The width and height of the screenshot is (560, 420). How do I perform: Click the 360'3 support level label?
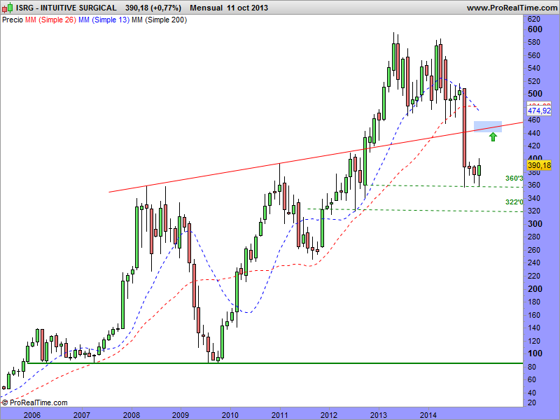click(x=514, y=178)
